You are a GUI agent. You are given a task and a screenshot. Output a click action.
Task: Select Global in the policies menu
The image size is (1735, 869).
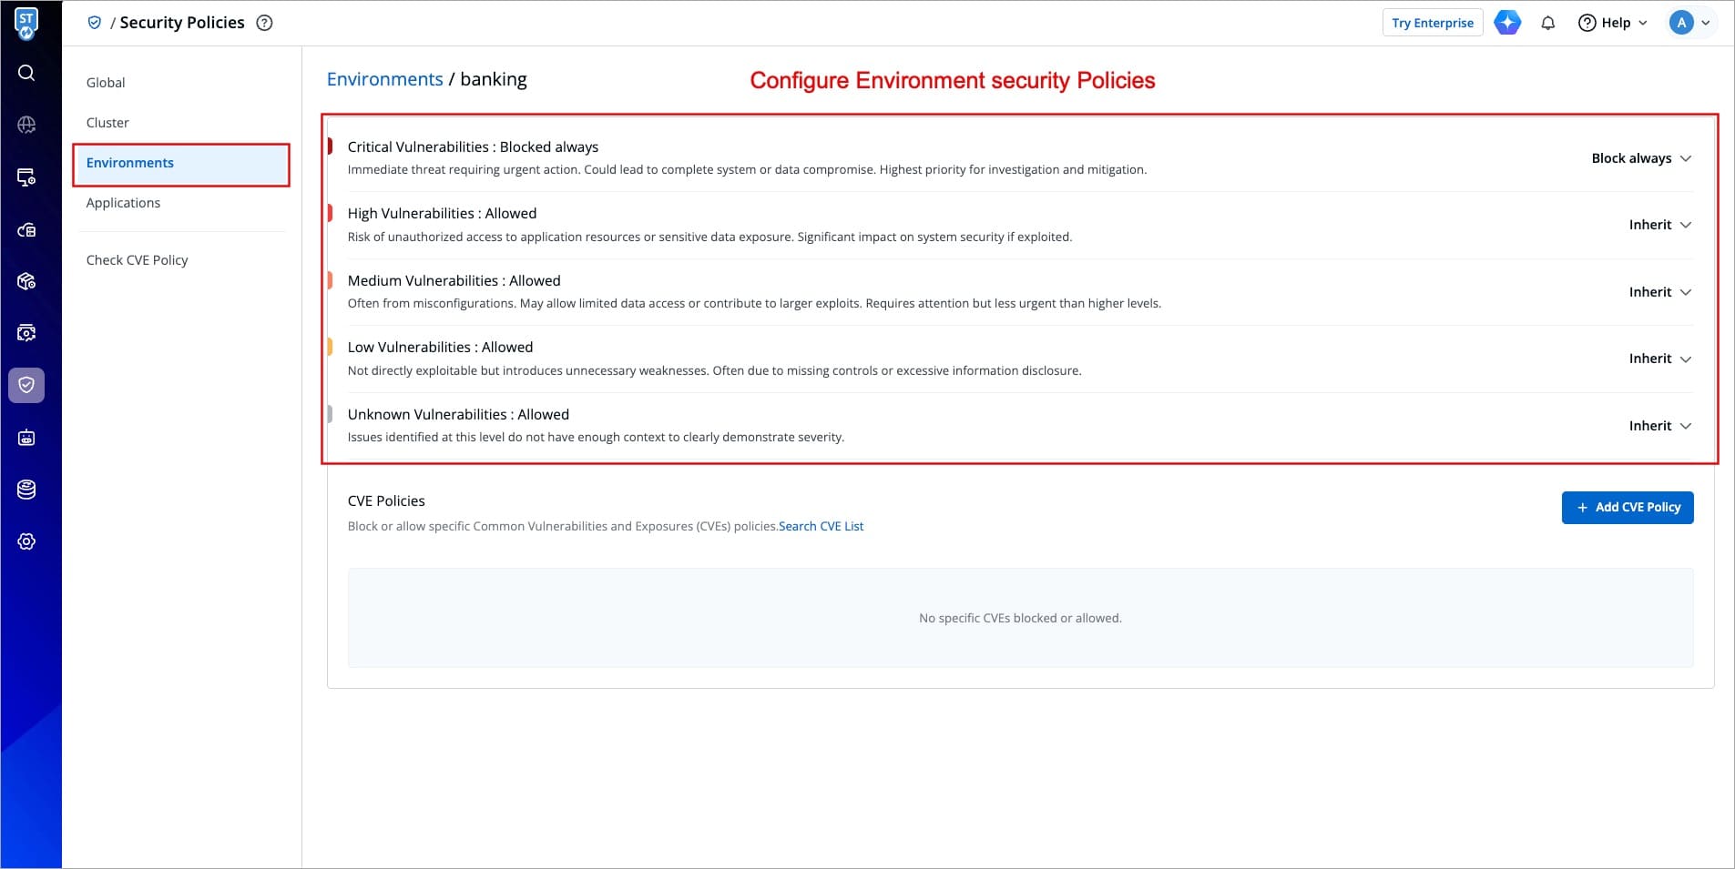pyautogui.click(x=106, y=83)
